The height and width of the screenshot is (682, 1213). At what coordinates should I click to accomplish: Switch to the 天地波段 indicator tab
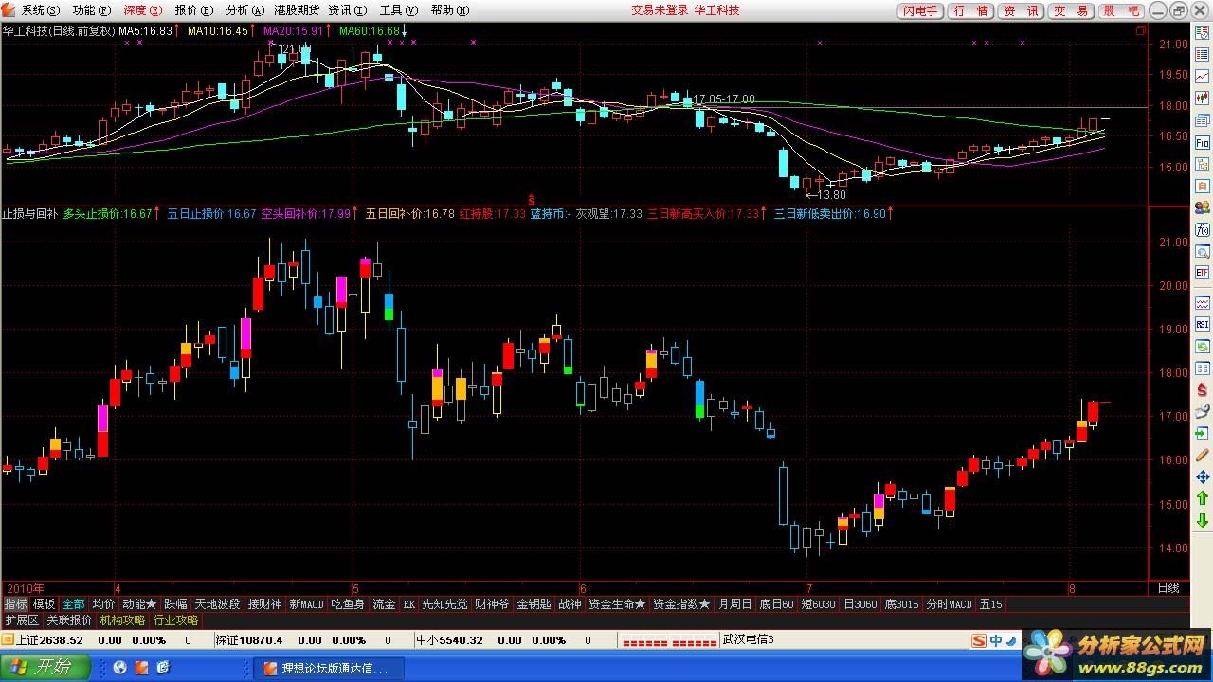(217, 603)
